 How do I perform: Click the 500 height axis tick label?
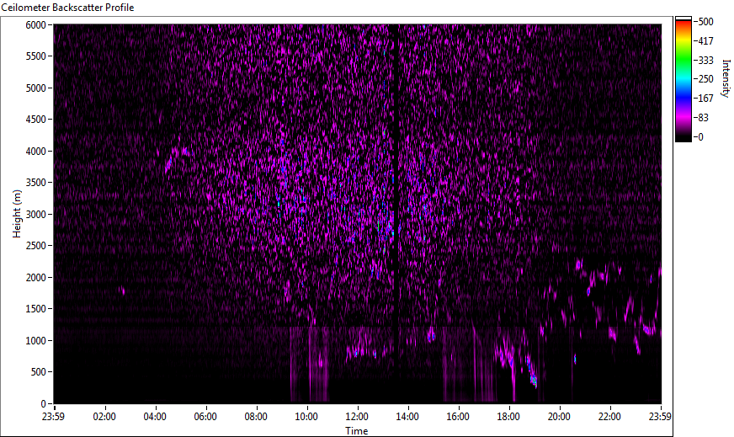click(38, 372)
